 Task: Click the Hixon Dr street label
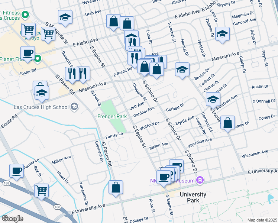tap(62, 177)
